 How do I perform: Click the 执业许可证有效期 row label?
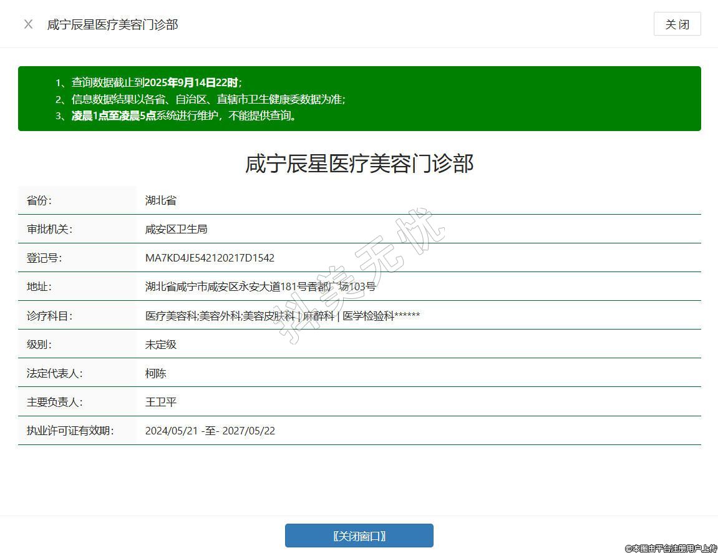70,431
